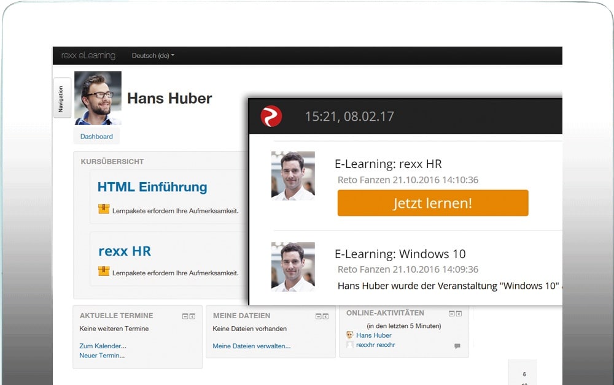This screenshot has width=614, height=385.
Task: Click the Neuer Termin... link
Action: pos(102,356)
